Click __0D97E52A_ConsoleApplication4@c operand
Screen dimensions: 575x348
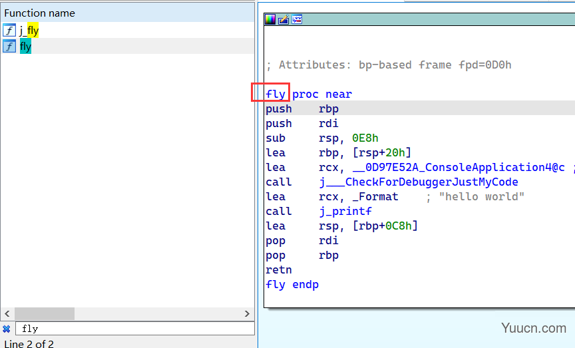459,168
